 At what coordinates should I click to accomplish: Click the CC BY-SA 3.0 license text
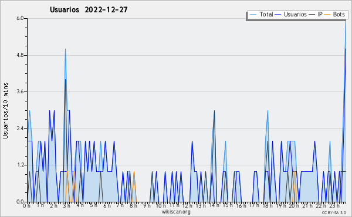(x=334, y=212)
